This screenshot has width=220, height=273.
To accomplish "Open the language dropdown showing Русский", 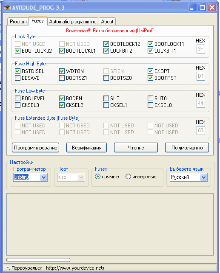I will point(203,177).
